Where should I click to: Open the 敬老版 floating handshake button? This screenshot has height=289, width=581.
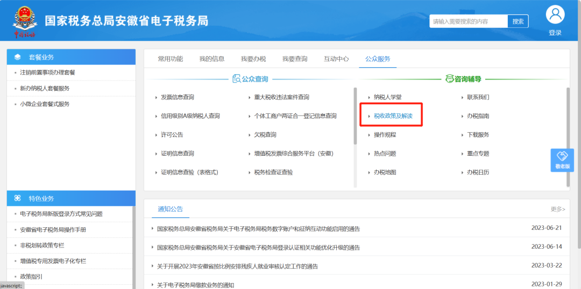coord(562,160)
